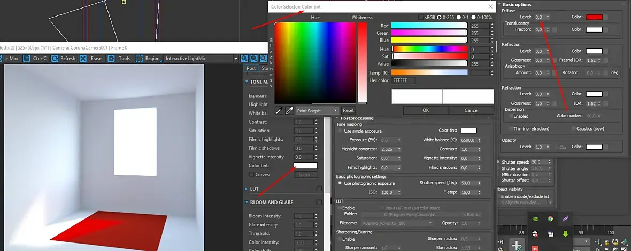Click the overlapping windows tray icon
This screenshot has width=631, height=251.
pyautogui.click(x=550, y=234)
